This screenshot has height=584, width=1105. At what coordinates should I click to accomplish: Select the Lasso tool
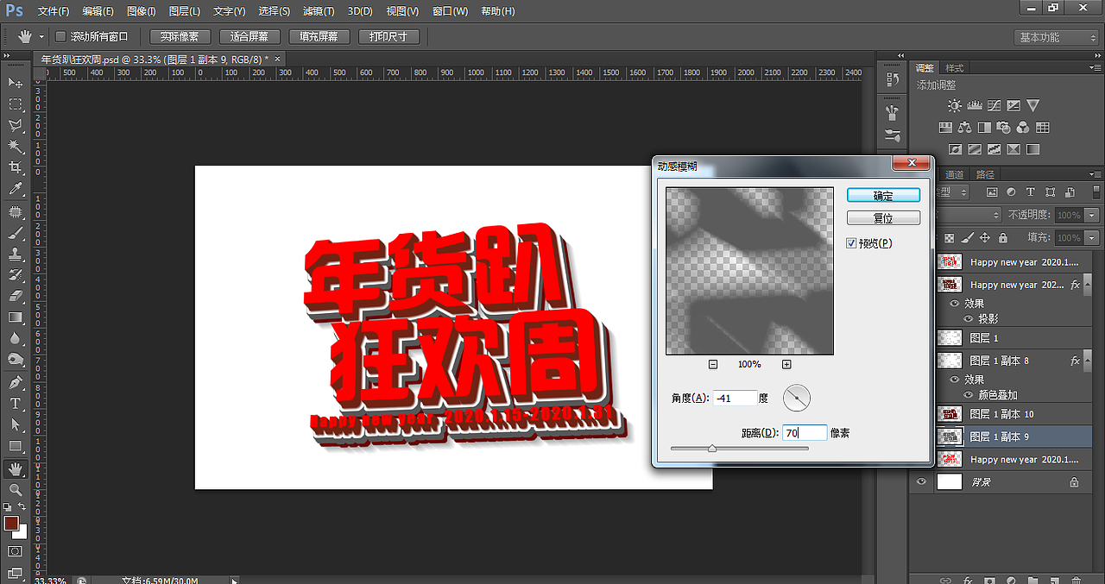tap(14, 124)
